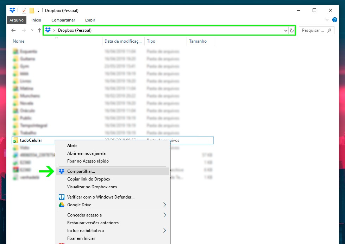Image resolution: width=345 pixels, height=244 pixels.
Task: Click the Dropbox icon in the title bar
Action: [12, 10]
